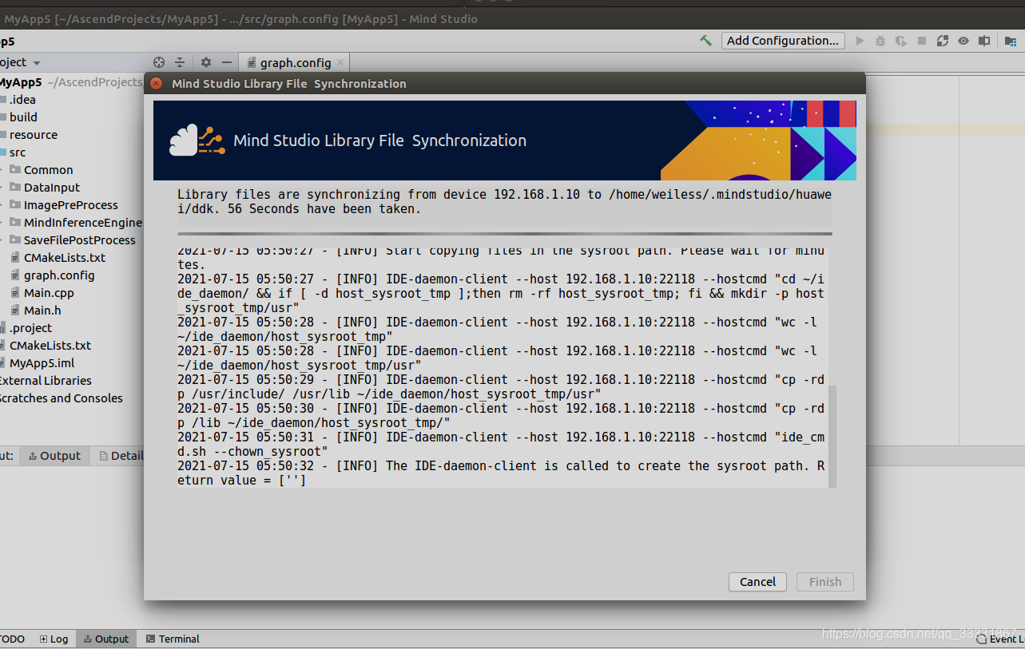Image resolution: width=1025 pixels, height=649 pixels.
Task: Click the Main.cpp file icon
Action: pyautogui.click(x=16, y=293)
